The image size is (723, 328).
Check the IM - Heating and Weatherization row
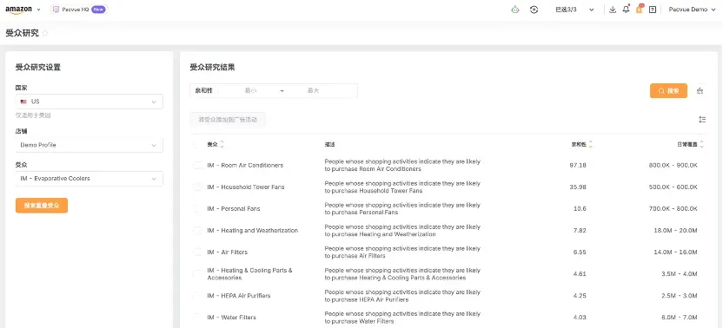click(x=197, y=230)
